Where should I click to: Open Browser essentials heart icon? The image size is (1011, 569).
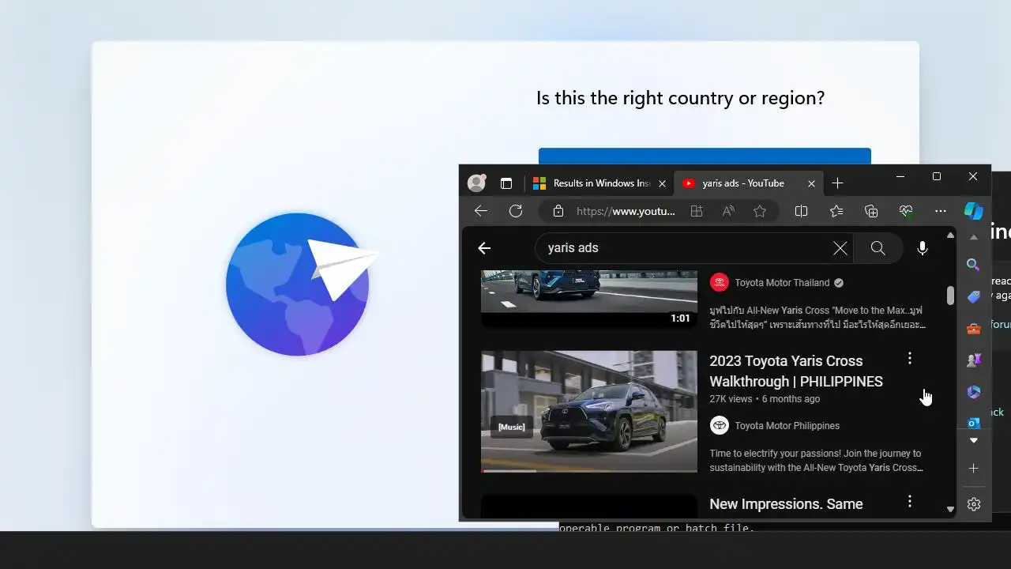pos(906,211)
